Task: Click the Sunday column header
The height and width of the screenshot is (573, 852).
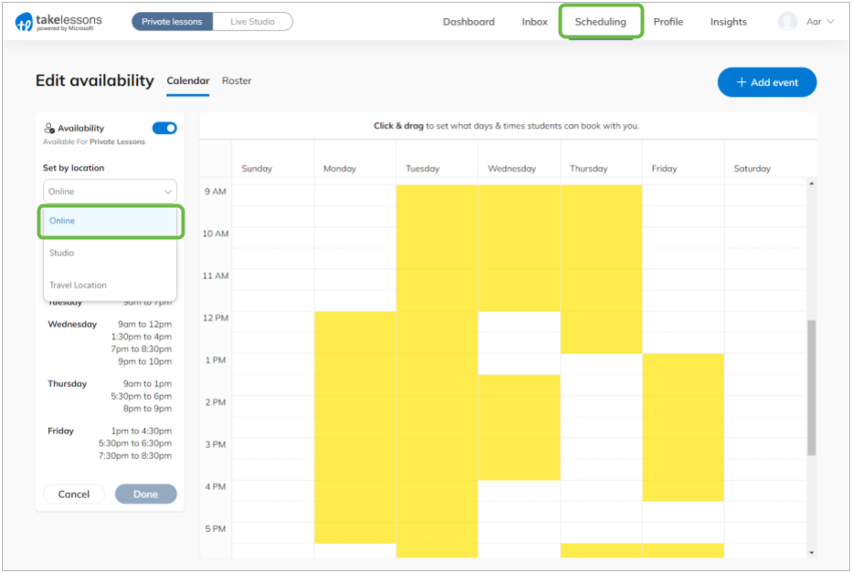Action: click(257, 169)
